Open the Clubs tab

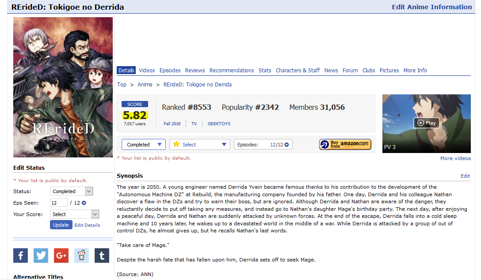[369, 71]
